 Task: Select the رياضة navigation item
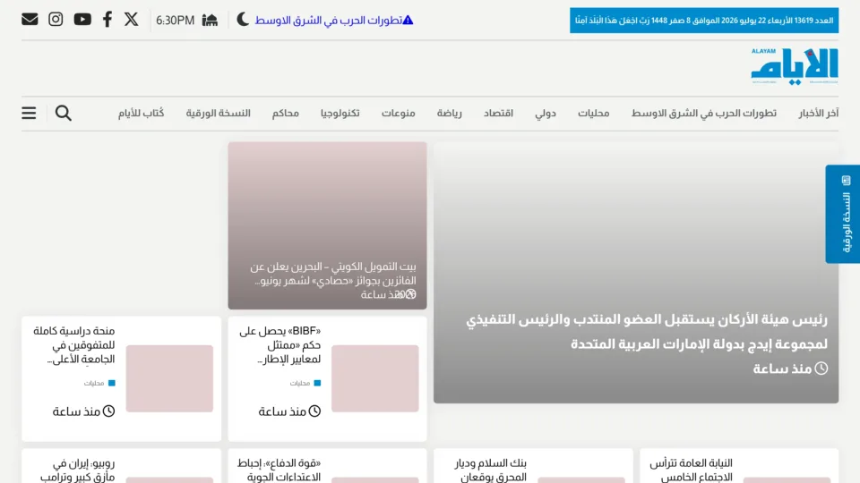449,114
